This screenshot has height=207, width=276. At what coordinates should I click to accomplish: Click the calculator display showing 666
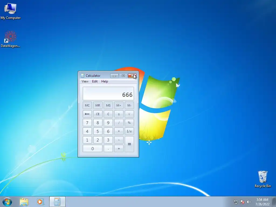[x=108, y=94]
